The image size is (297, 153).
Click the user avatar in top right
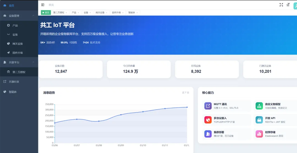point(295,6)
